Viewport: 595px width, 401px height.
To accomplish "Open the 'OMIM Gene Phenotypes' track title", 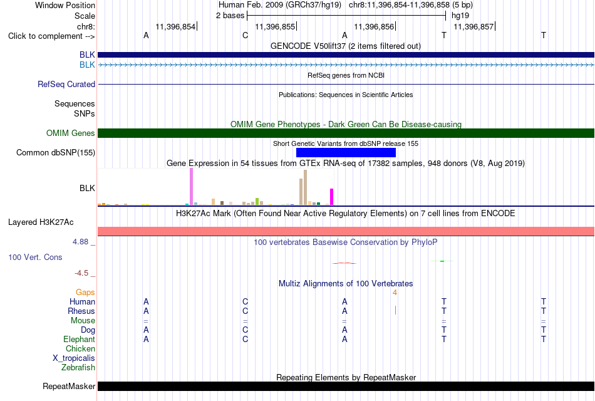I will [x=346, y=124].
